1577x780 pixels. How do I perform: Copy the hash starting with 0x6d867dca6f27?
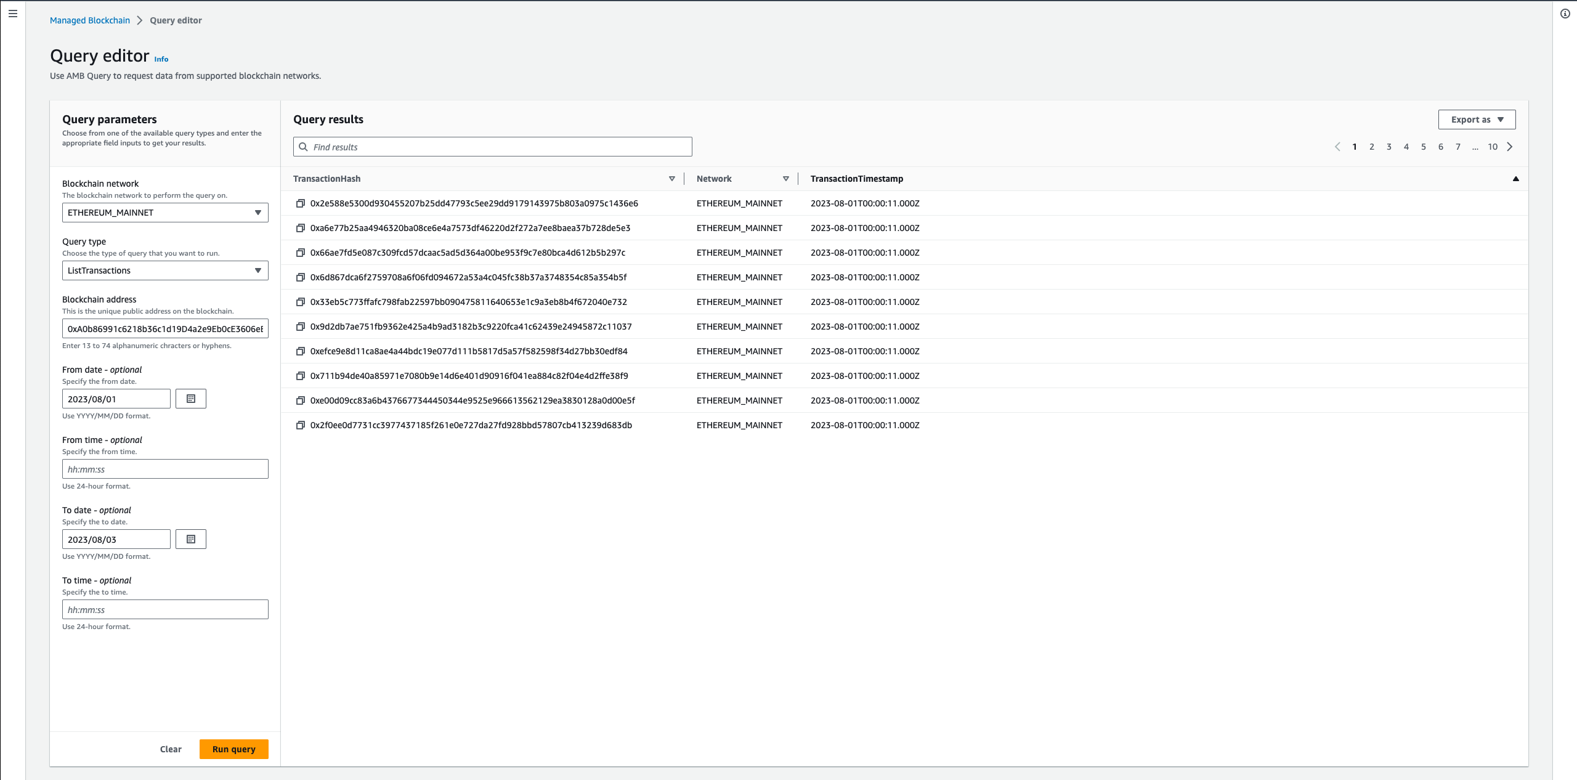(x=301, y=277)
